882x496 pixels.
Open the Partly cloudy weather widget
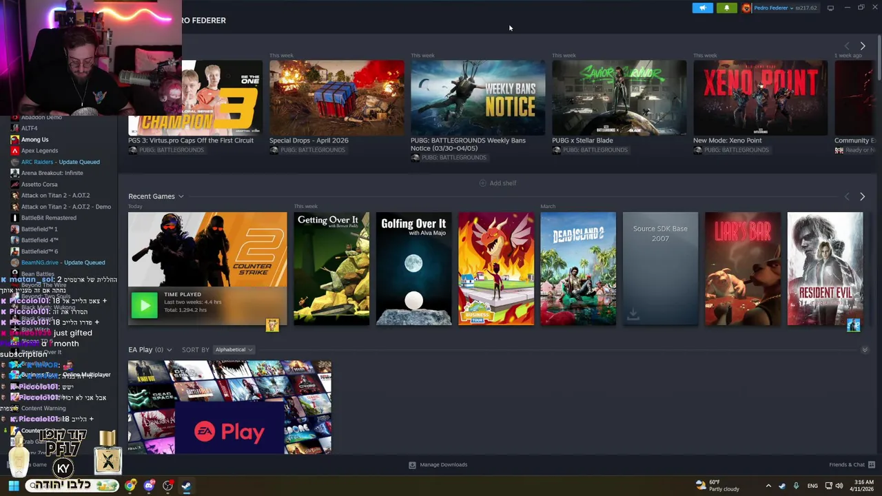[717, 486]
